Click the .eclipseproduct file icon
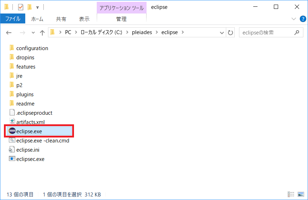 click(x=12, y=113)
